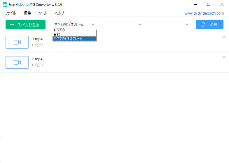This screenshot has height=163, width=229.
Task: Click the ファイルを追加 add files button
Action: pos(25,25)
